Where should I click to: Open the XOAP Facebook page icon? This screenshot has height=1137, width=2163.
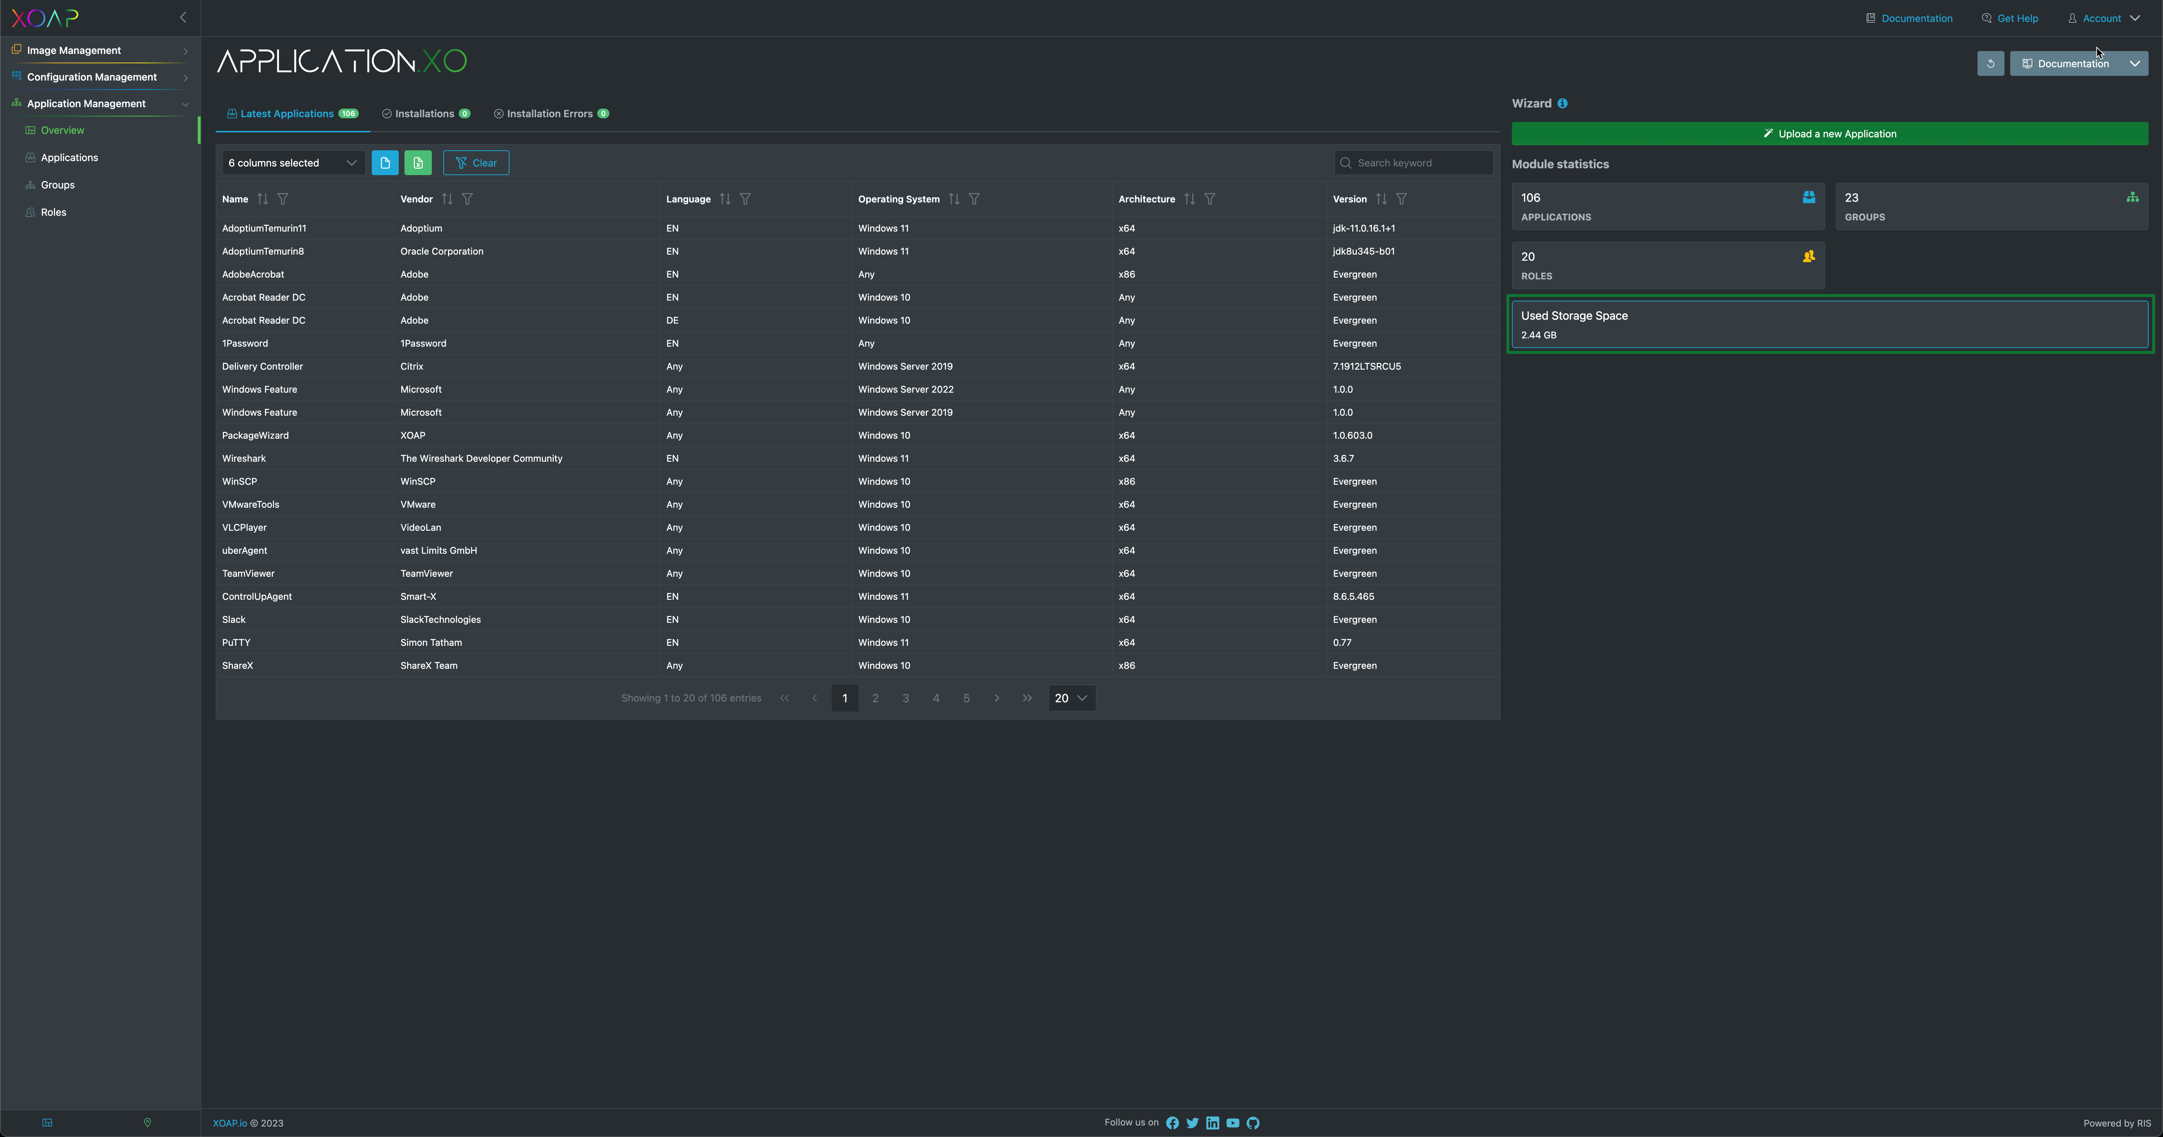coord(1172,1123)
